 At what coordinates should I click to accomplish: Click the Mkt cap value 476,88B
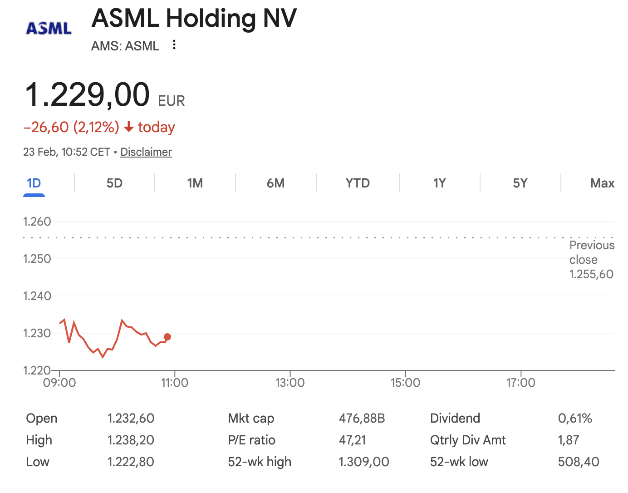[362, 418]
